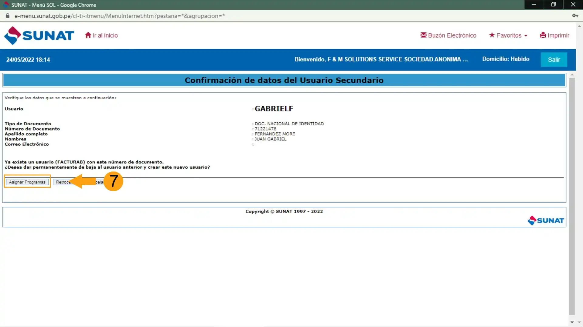
Task: Click Imprimir link text
Action: coord(558,35)
